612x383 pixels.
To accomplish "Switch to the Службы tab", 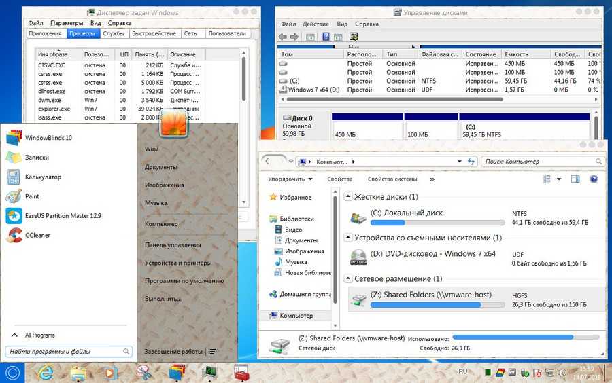I will [114, 33].
